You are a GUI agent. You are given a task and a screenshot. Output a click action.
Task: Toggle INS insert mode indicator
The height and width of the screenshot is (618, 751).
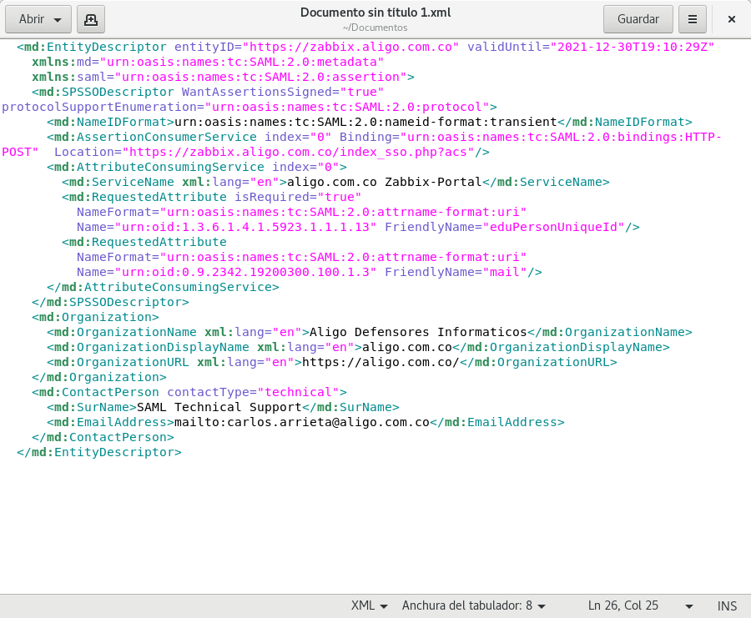tap(727, 606)
